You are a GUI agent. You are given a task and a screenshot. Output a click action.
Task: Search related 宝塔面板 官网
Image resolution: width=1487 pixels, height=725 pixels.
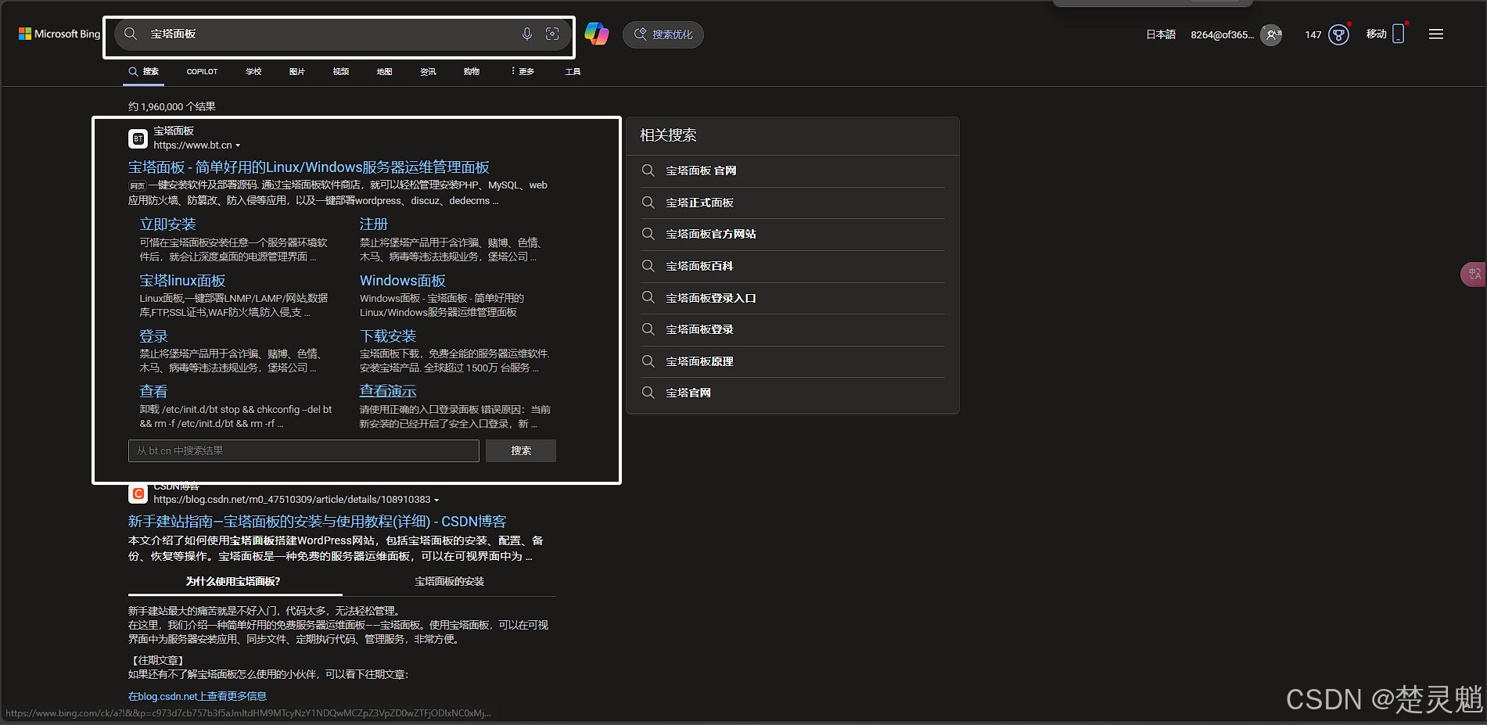pos(793,170)
